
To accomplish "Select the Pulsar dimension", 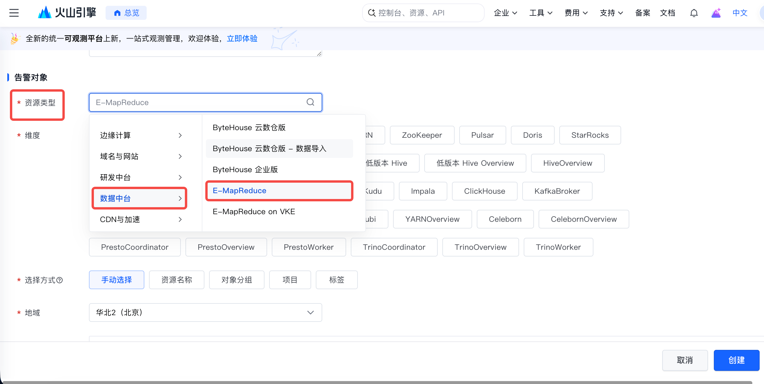I will (482, 135).
